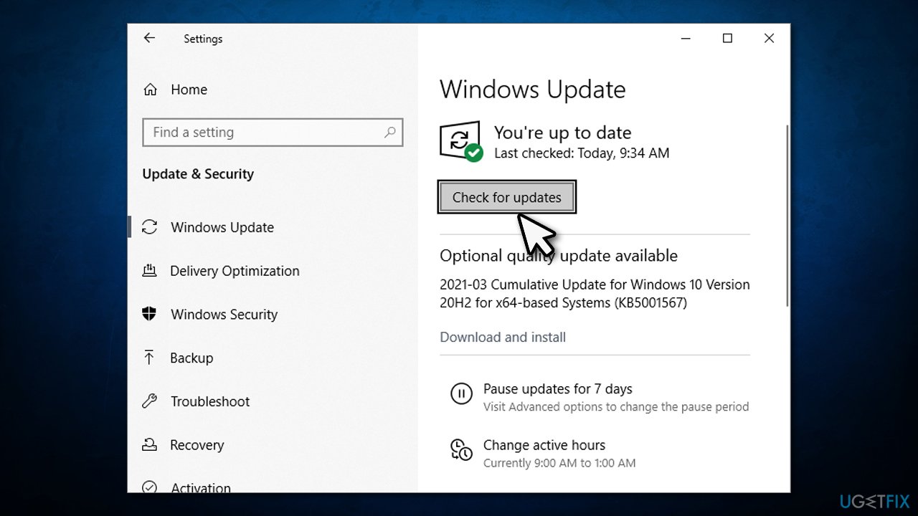The image size is (918, 516).
Task: Click the KB5001567 cumulative update description
Action: (595, 294)
